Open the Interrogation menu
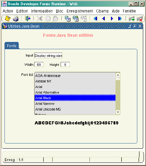 coord(42,11)
